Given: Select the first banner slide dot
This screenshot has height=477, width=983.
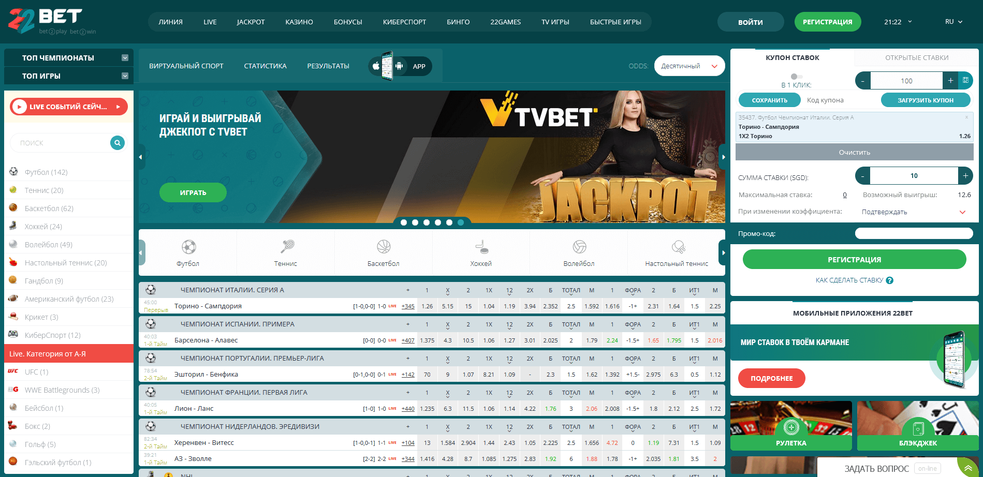Looking at the screenshot, I should coord(404,222).
